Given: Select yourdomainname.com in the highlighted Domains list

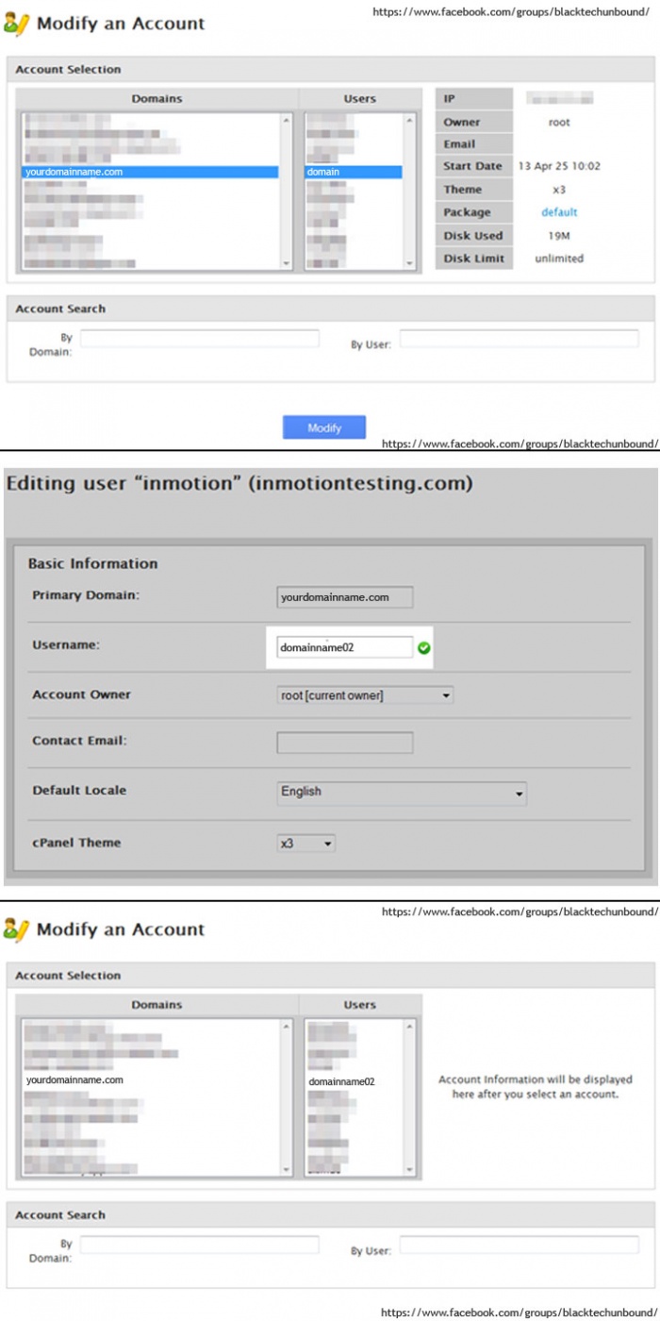Looking at the screenshot, I should [x=149, y=172].
